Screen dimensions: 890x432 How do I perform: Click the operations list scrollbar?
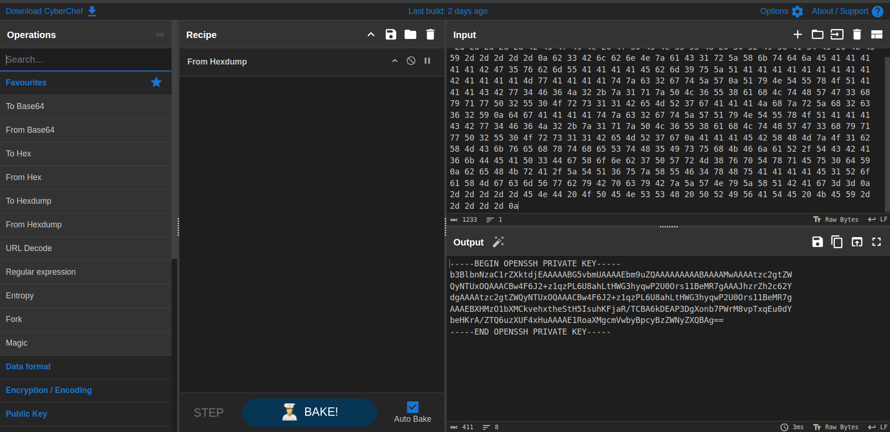point(174,139)
